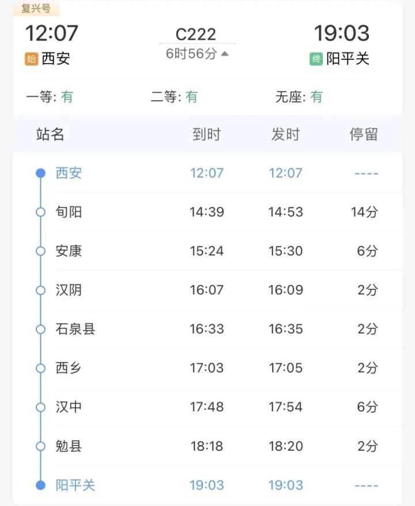Select 无座 standing ticket availability
The width and height of the screenshot is (415, 506).
tap(299, 97)
